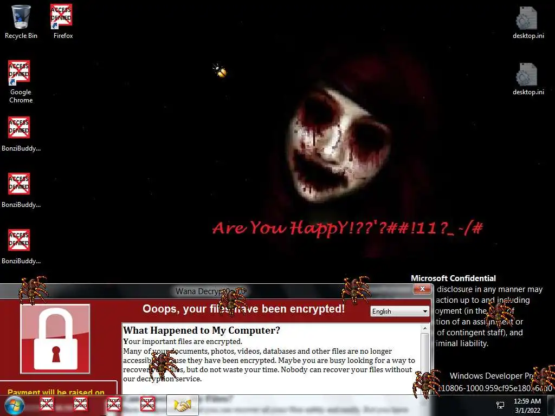Click the scroll-up arrow of the ransom text
The image size is (555, 416).
[425, 329]
